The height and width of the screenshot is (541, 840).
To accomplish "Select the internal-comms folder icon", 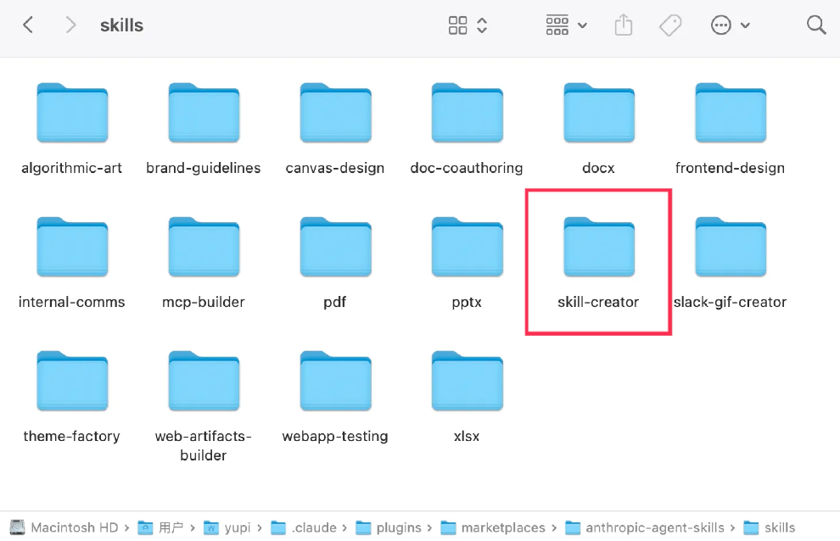I will click(72, 247).
